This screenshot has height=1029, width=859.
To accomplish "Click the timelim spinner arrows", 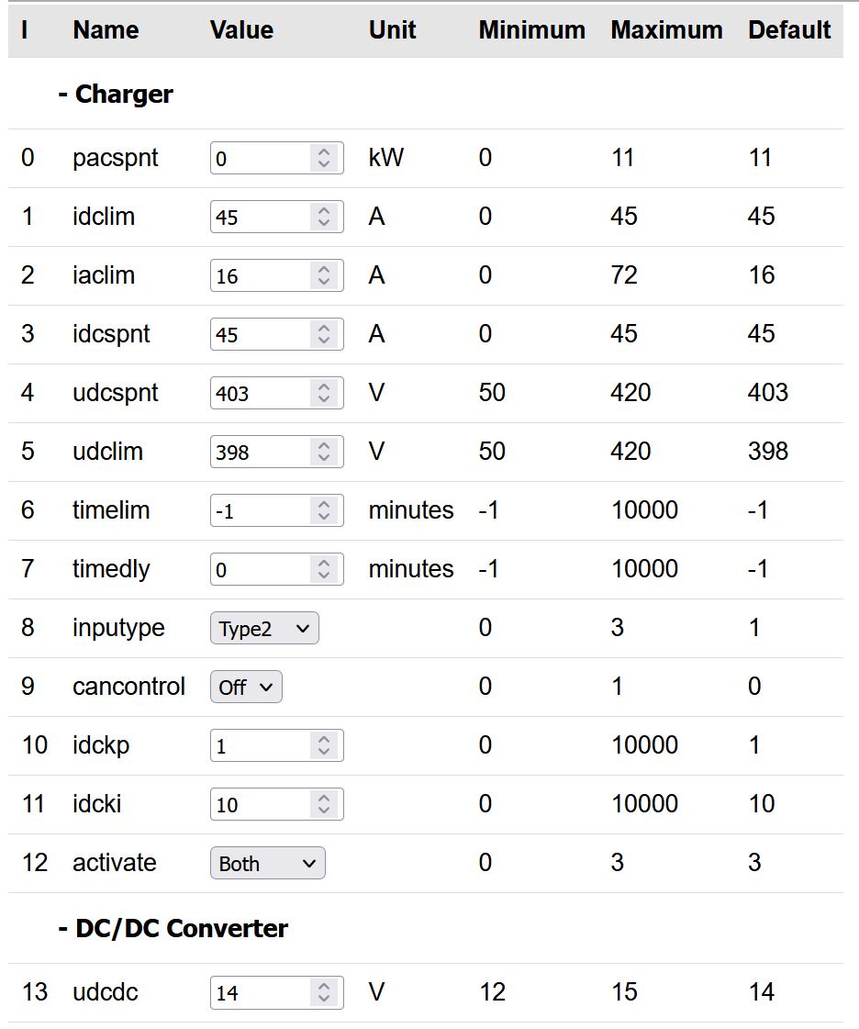I will (323, 510).
